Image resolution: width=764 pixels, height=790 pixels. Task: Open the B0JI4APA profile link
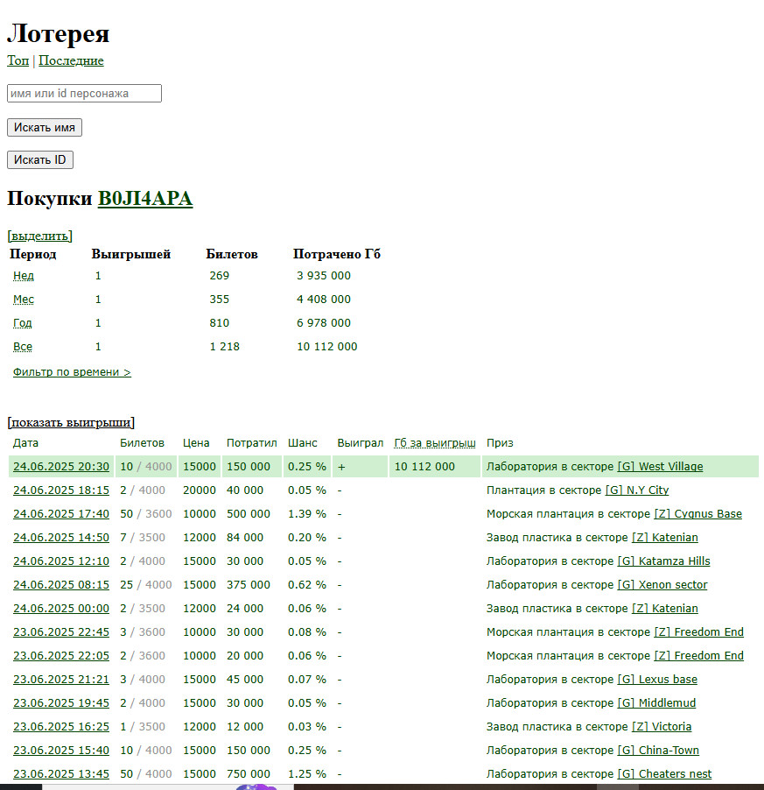coord(145,199)
